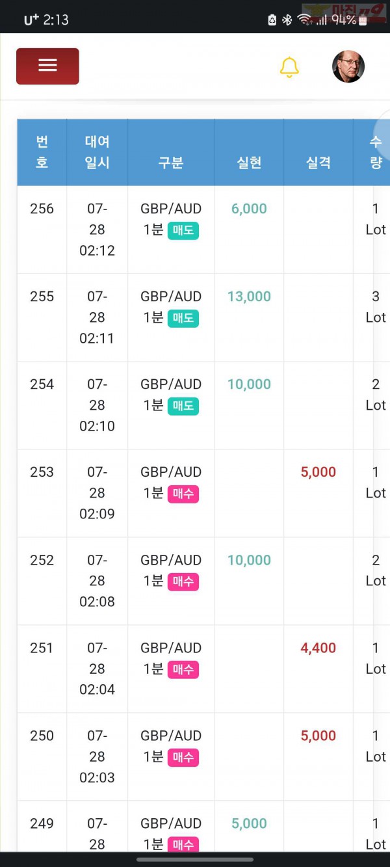Click the 번호 column header

coord(42,152)
